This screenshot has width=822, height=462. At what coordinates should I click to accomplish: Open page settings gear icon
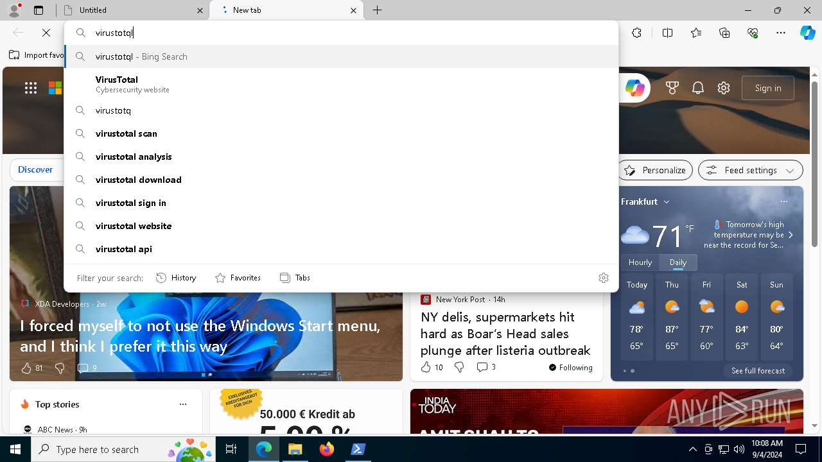[x=724, y=88]
